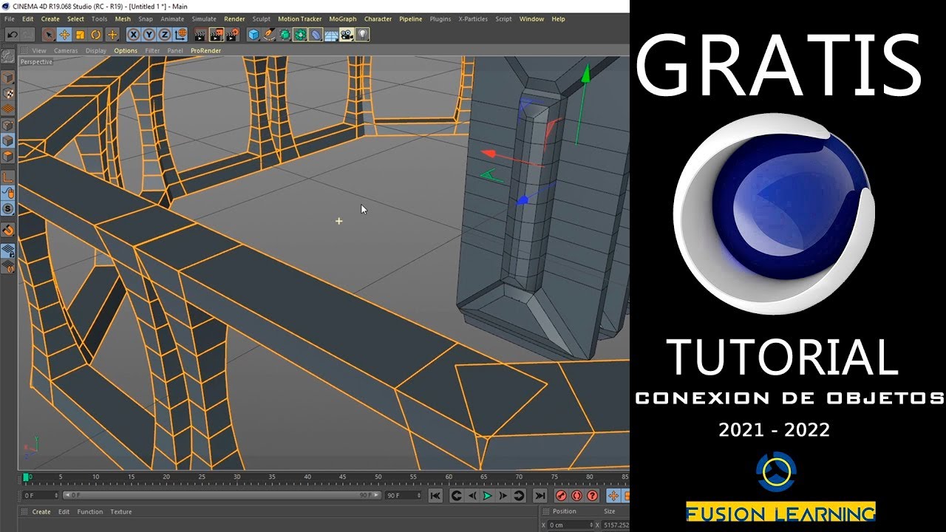Toggle Y axis lock
Image resolution: width=946 pixels, height=532 pixels.
point(149,34)
